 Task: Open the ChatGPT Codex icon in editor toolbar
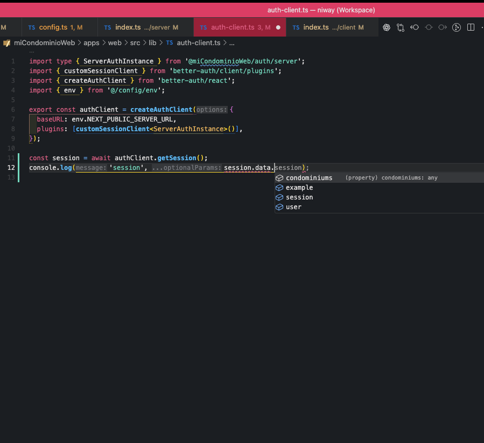coord(387,27)
